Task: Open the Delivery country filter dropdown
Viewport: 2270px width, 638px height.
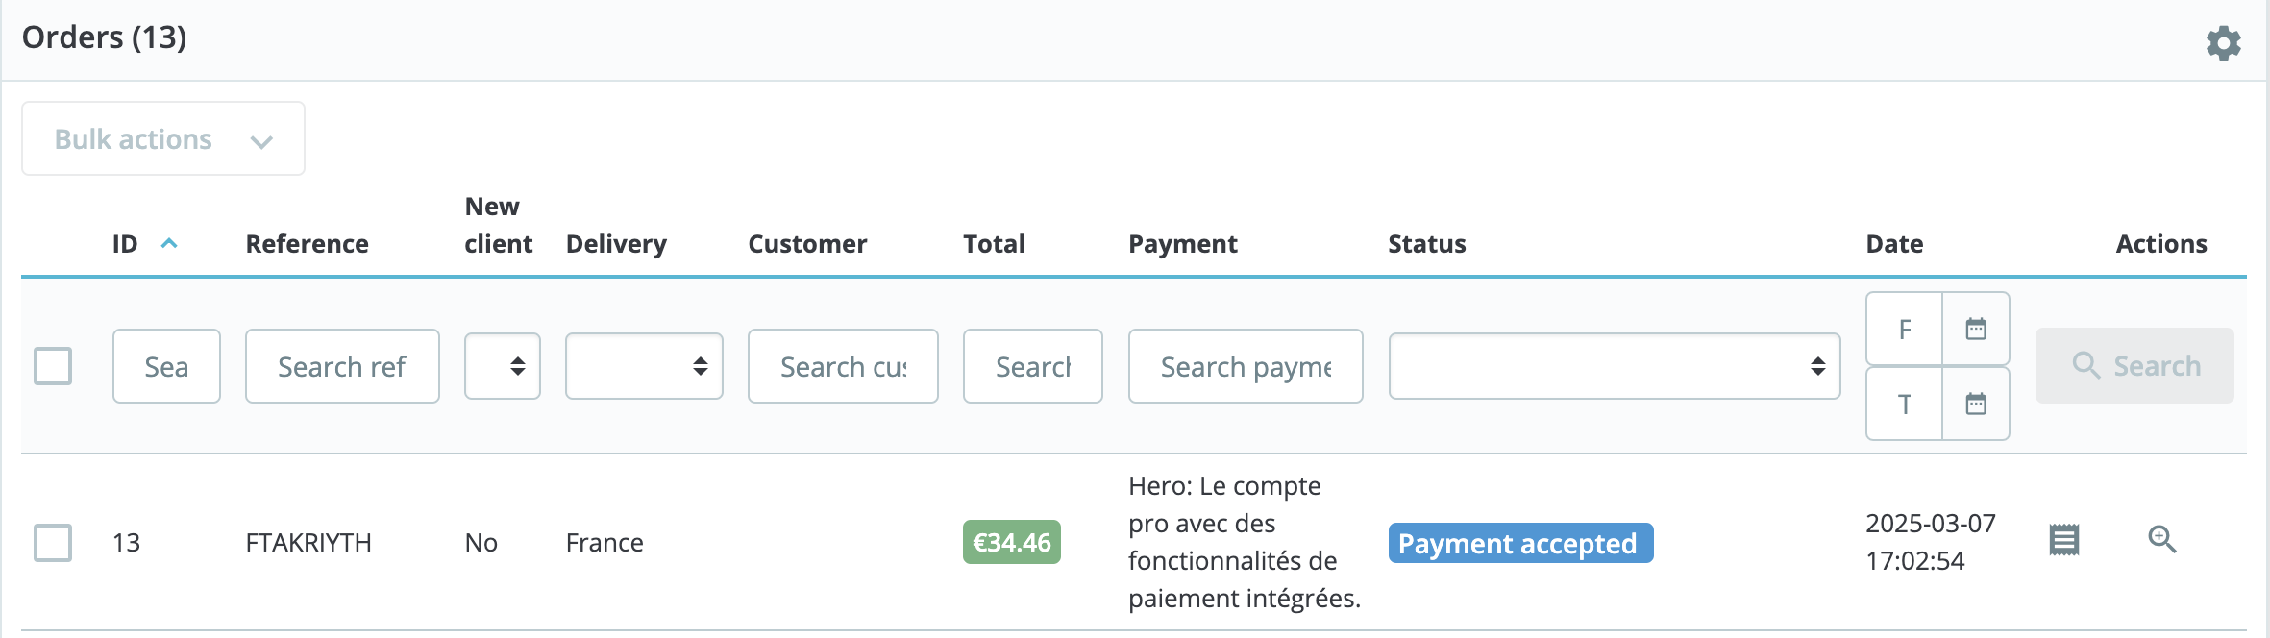Action: (x=644, y=366)
